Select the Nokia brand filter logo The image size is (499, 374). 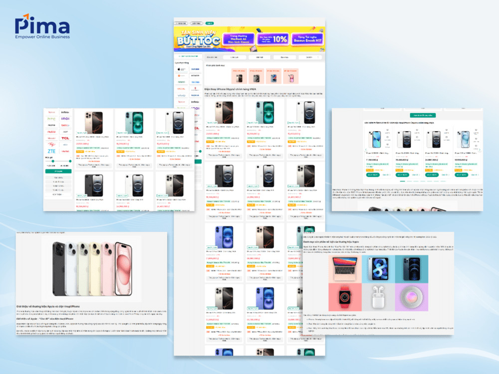[x=195, y=95]
